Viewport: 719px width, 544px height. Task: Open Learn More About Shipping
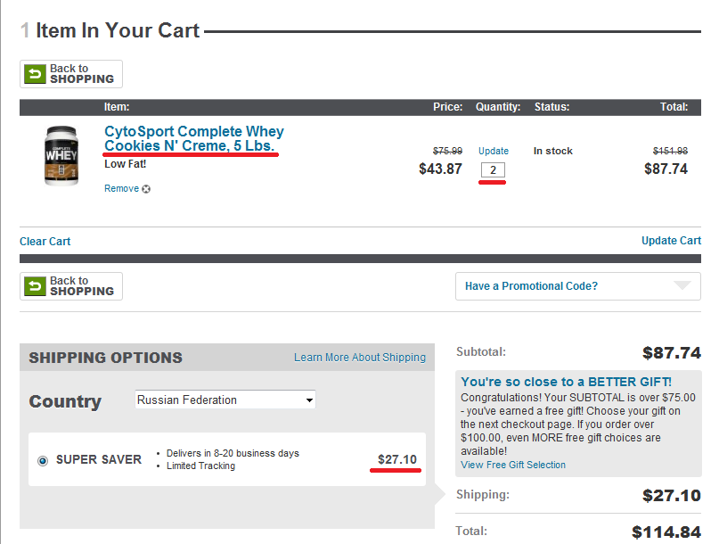click(x=360, y=358)
